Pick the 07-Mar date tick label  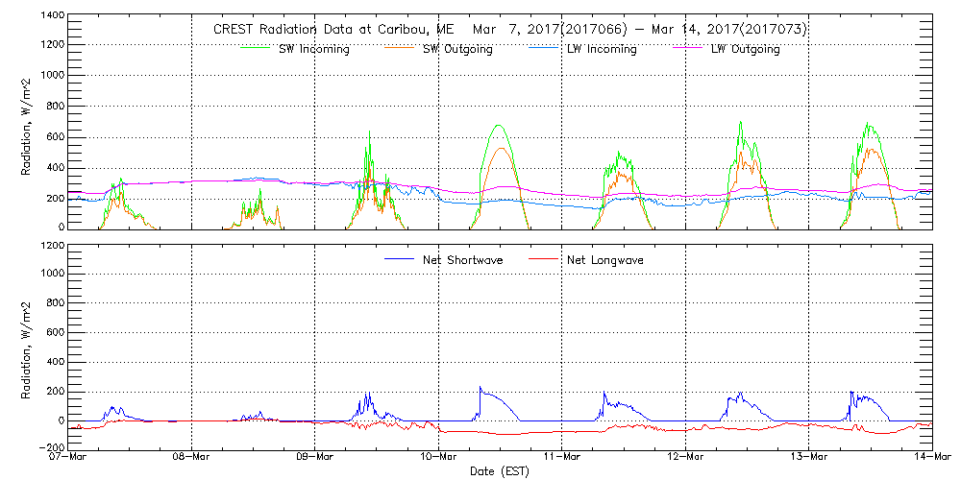click(x=69, y=456)
